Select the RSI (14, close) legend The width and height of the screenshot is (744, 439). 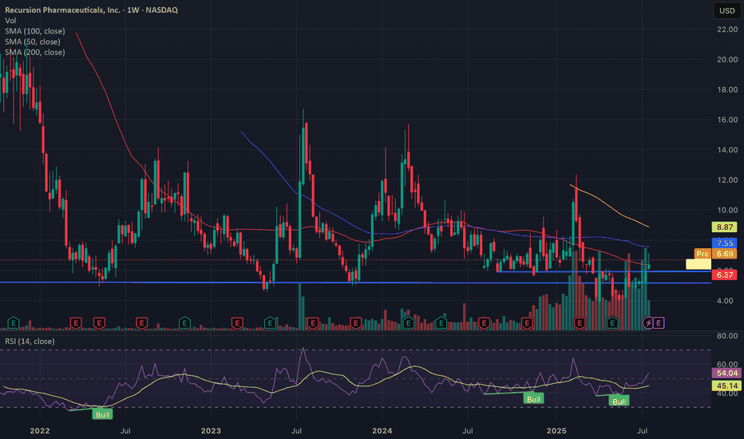(x=30, y=342)
